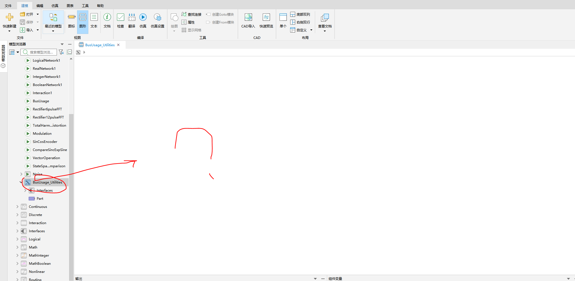The image size is (575, 281).
Task: Click the 查找连接 find connection tool
Action: point(191,14)
